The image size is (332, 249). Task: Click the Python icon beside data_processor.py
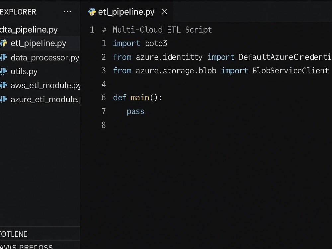4,57
